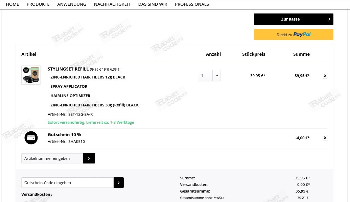Click SPRAY APPLICATOR item text
Viewport: 350px width, 202px height.
click(69, 86)
